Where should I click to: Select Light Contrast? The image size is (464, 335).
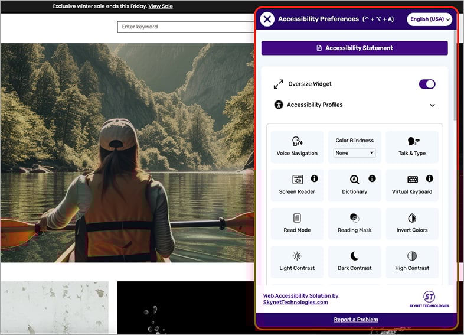click(297, 262)
